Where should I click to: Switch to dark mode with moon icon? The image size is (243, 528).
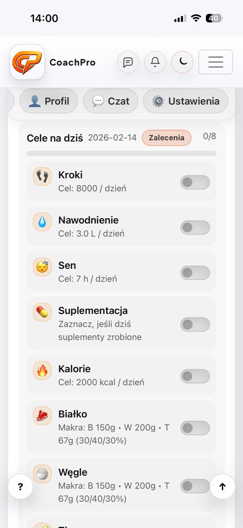pos(182,62)
